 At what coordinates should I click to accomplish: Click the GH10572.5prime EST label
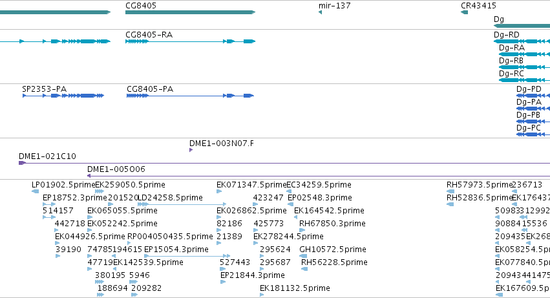tap(333, 250)
